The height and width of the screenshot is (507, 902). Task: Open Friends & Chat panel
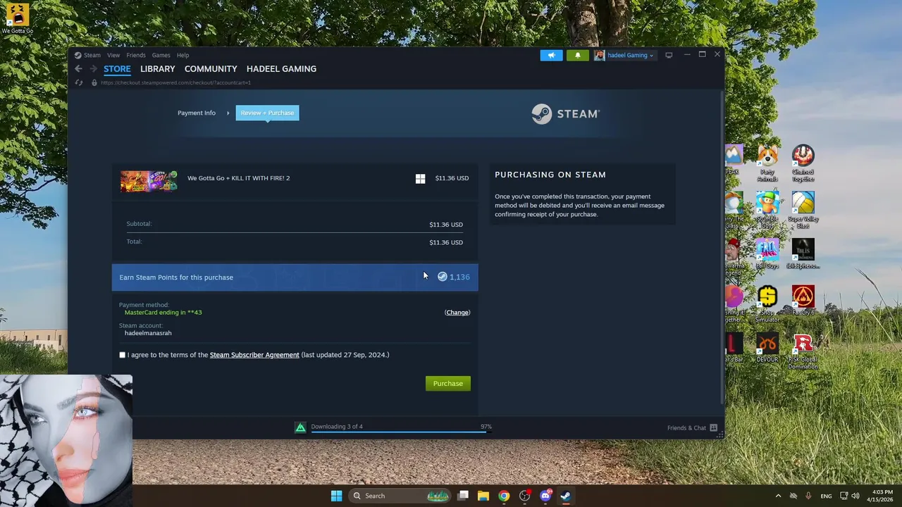point(692,427)
